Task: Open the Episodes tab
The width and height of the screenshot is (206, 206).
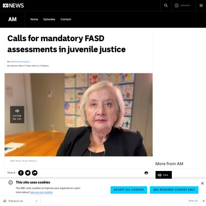Action: tap(49, 19)
